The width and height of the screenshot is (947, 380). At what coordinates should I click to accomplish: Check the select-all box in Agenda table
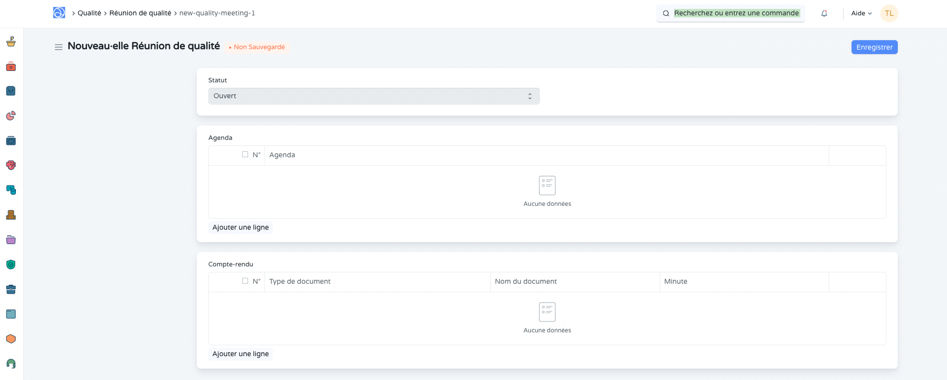pyautogui.click(x=245, y=155)
